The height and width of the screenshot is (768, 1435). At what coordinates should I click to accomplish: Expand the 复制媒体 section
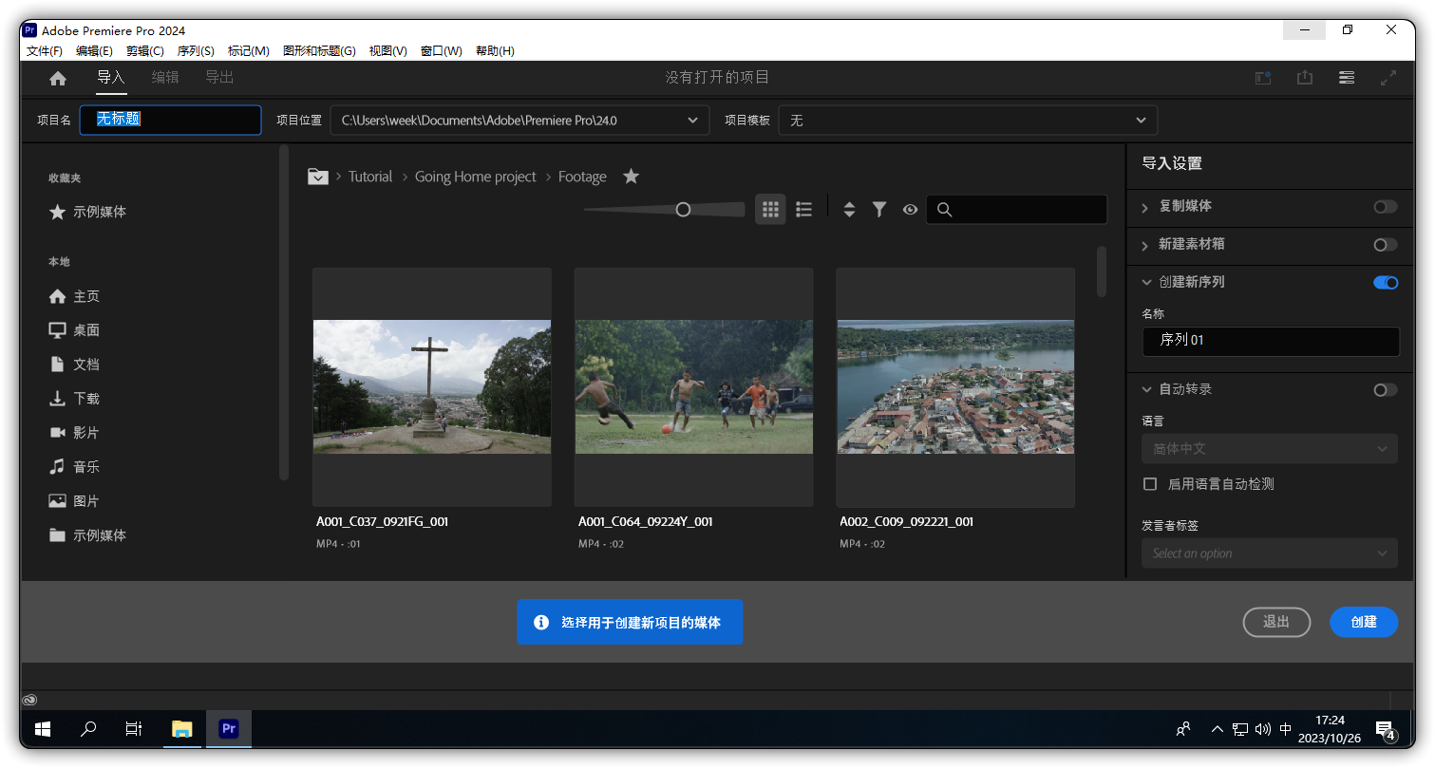pyautogui.click(x=1145, y=207)
